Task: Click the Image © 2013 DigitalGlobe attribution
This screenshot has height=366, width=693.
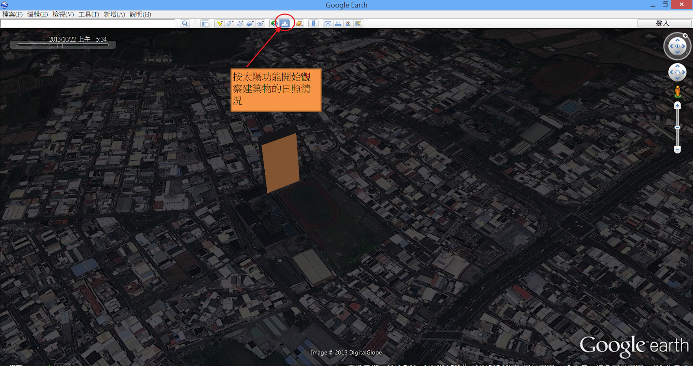Action: [x=346, y=353]
